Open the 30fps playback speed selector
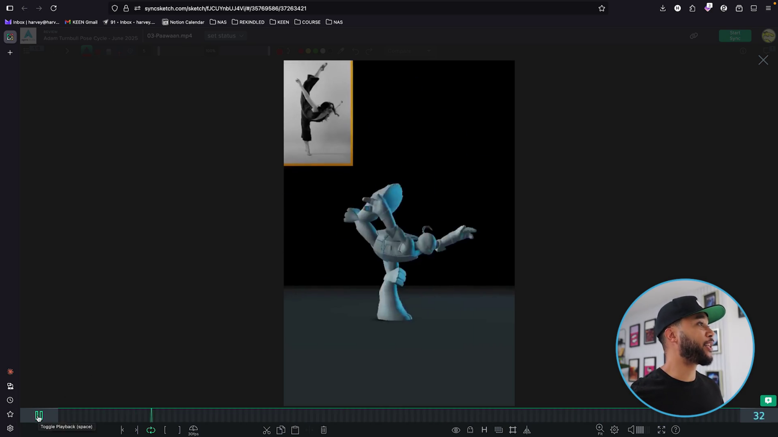The width and height of the screenshot is (778, 437). click(x=194, y=430)
